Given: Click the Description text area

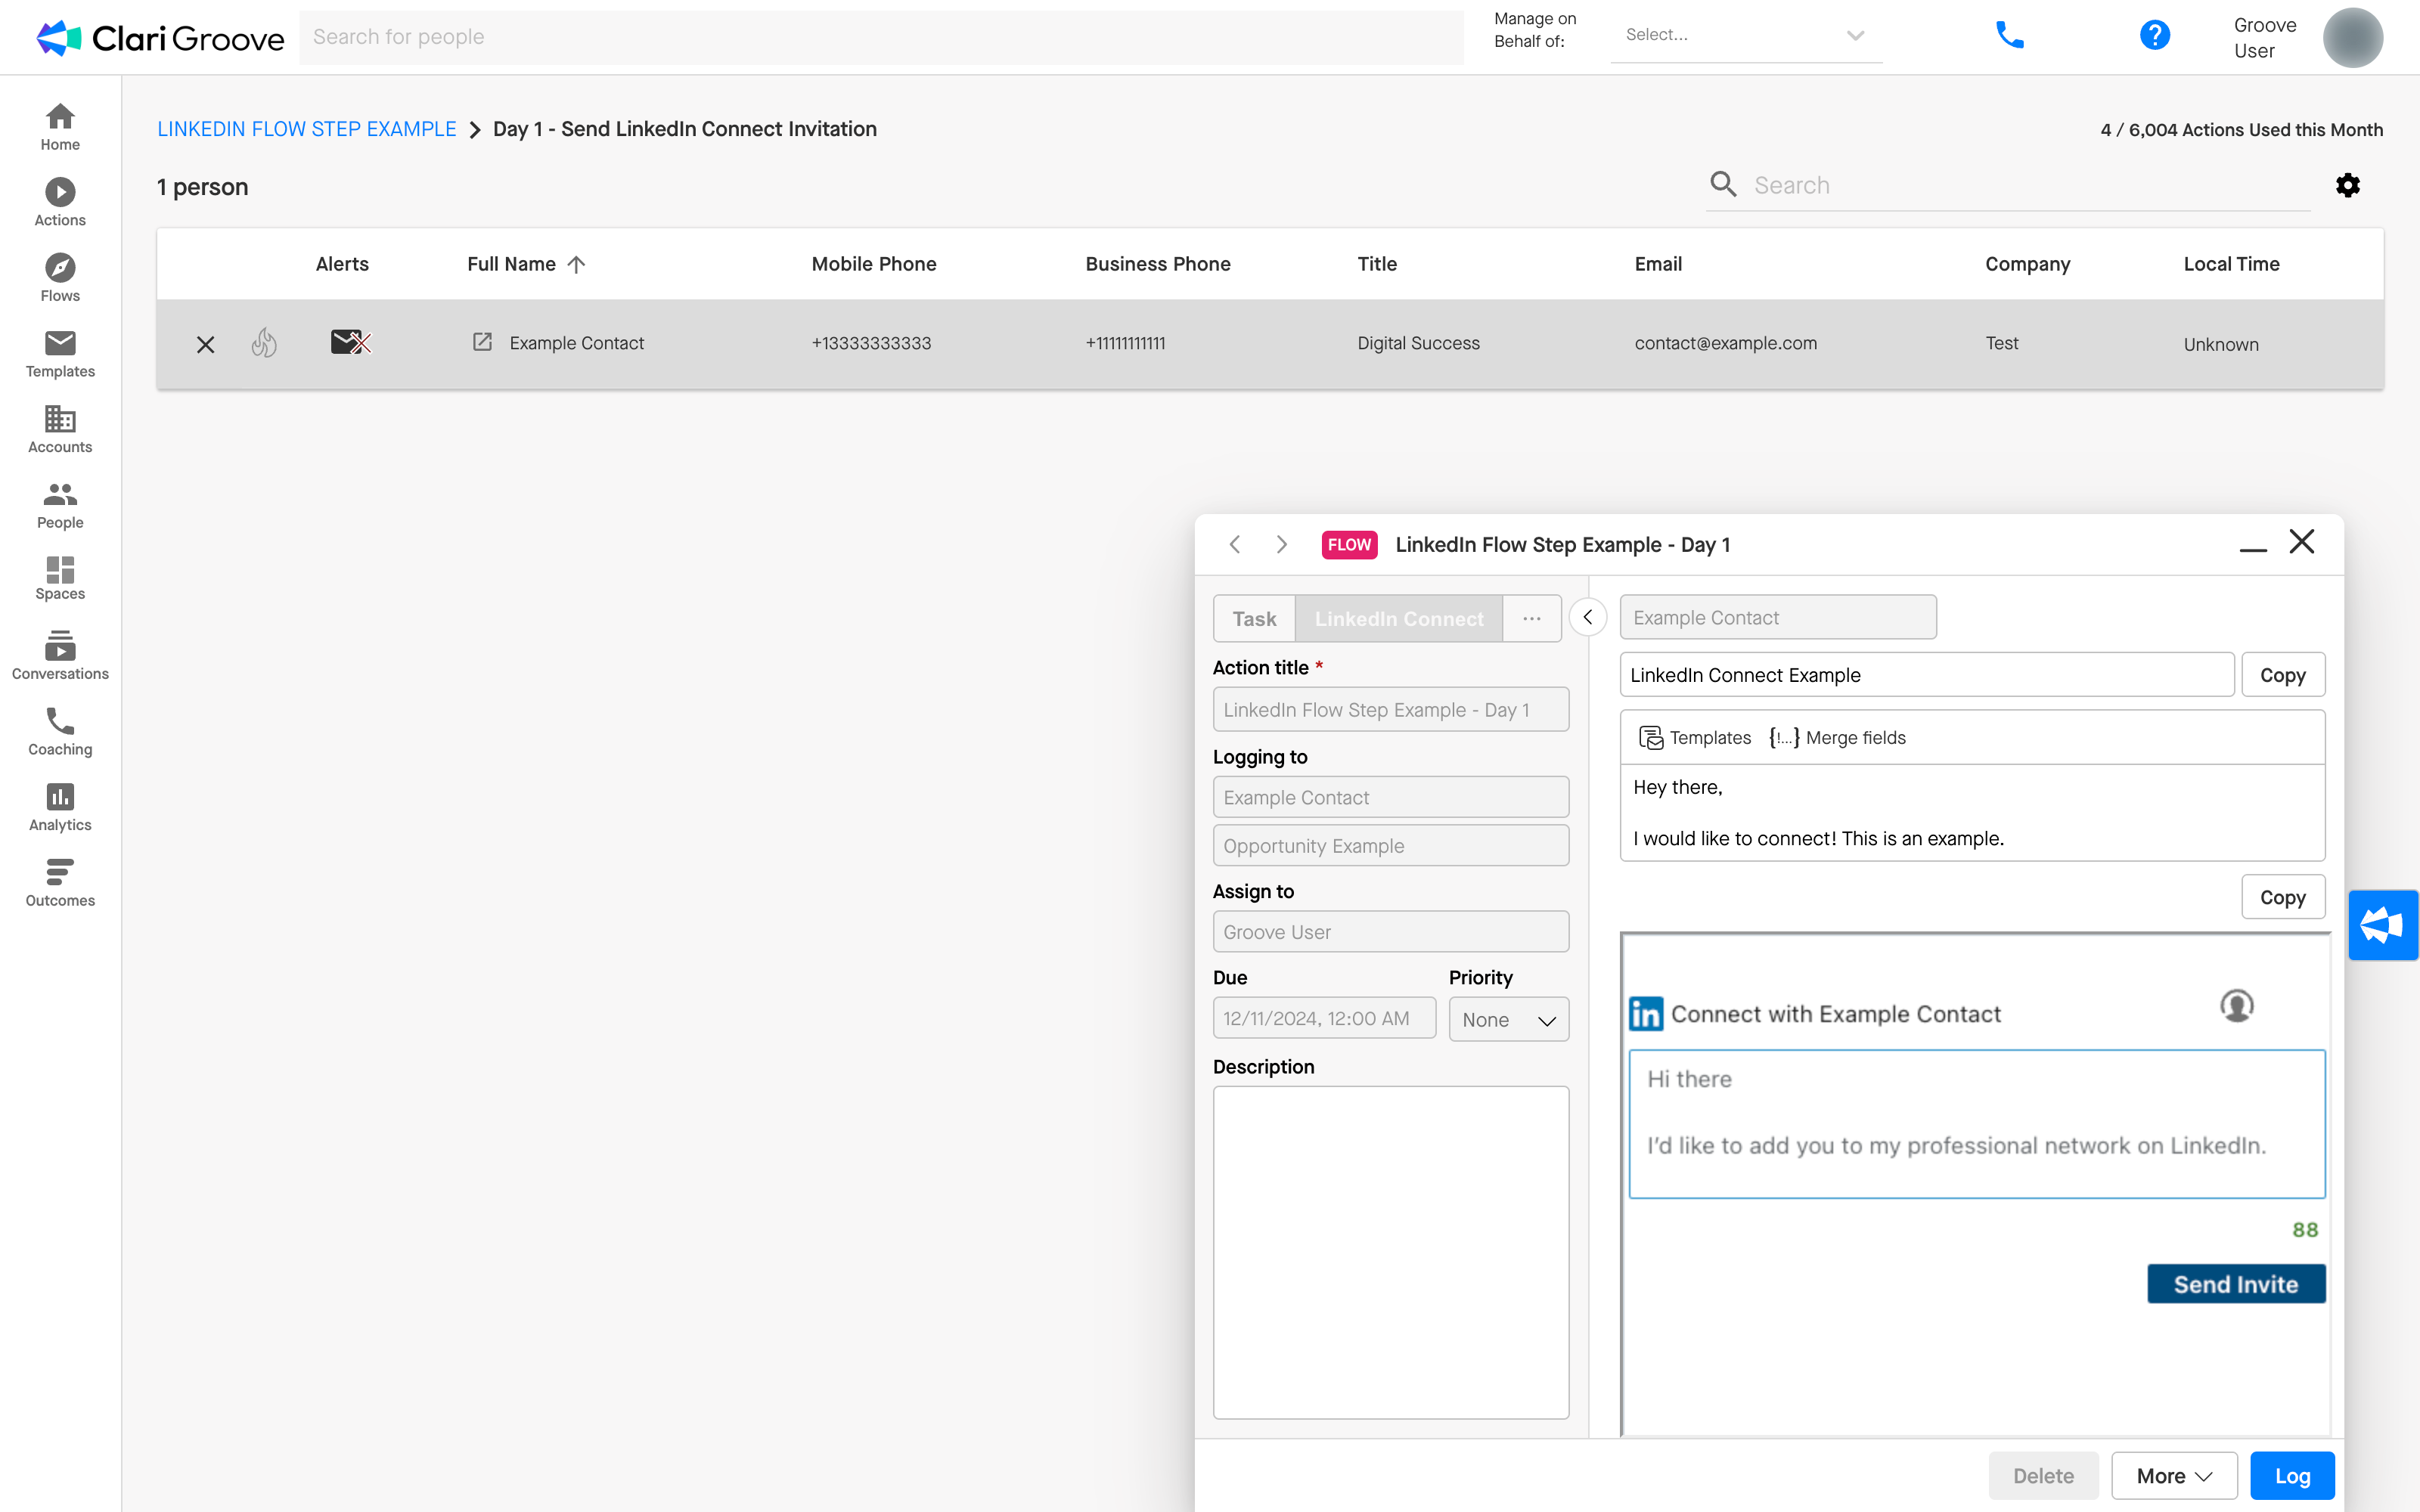Looking at the screenshot, I should [1390, 1252].
